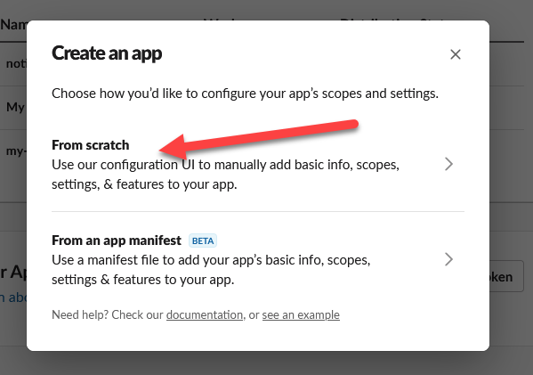Click the manifest file description text
Viewport: 533px width, 375px height.
tap(211, 270)
